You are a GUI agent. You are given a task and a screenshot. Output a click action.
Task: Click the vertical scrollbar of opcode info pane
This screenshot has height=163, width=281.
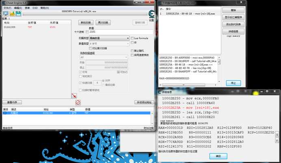pos(219,70)
